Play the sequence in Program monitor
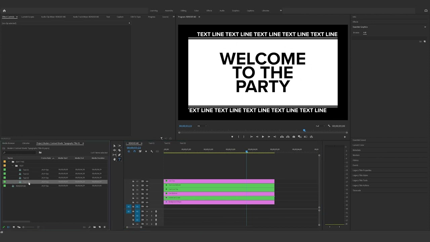 click(x=263, y=137)
